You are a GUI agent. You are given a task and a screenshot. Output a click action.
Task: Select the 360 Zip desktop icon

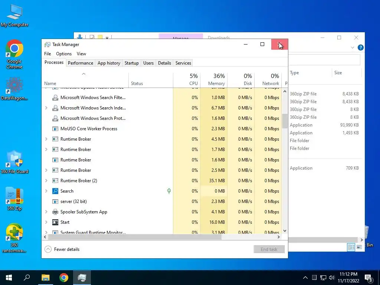point(14,199)
